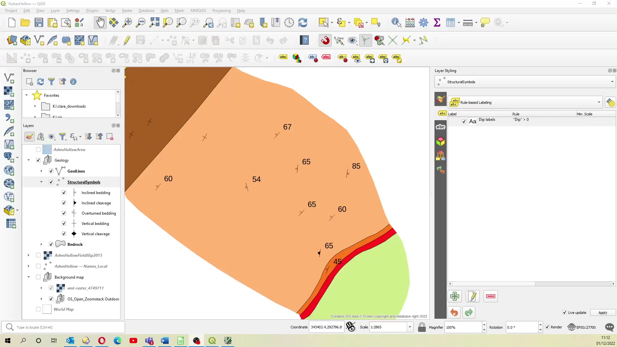
Task: Click the Add rule button in Layer Styling
Action: click(x=454, y=296)
